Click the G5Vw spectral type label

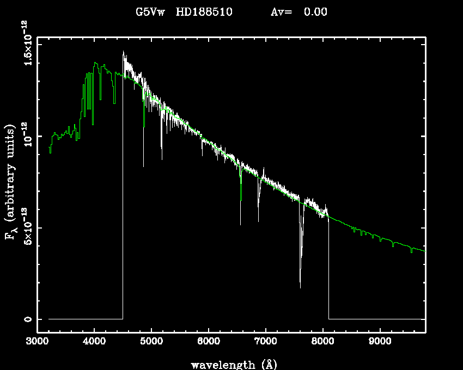point(152,12)
